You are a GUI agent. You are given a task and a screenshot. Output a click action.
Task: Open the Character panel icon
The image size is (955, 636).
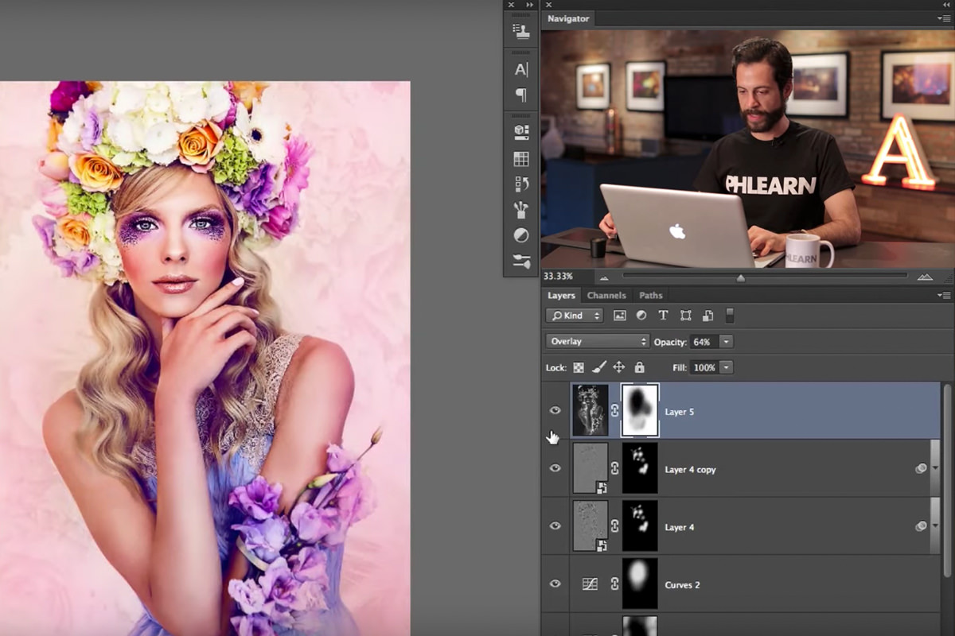521,69
